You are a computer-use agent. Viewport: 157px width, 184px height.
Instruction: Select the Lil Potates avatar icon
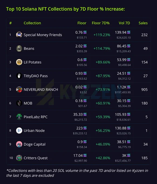click(19, 62)
